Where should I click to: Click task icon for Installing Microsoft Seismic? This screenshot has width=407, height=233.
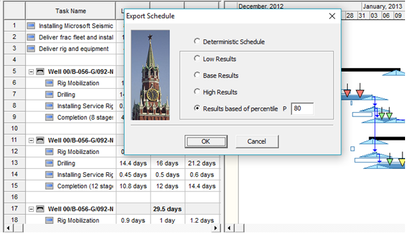[x=31, y=26]
